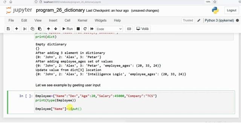This screenshot has width=241, height=136.
Task: Restart kernel and run all cells icon
Action: [x=92, y=29]
